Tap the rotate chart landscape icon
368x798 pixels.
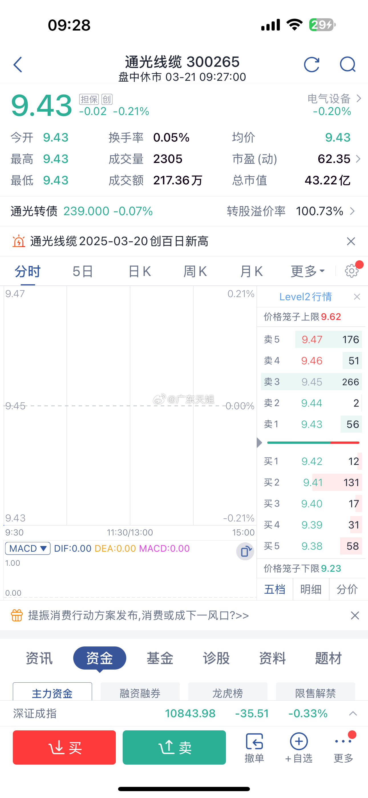click(245, 551)
